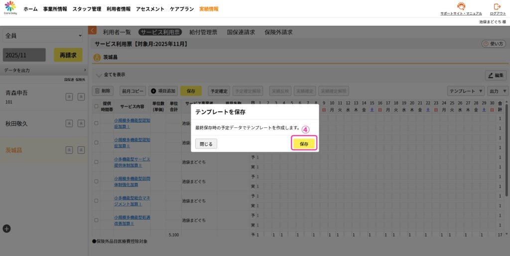The image size is (510, 256).
Task: Open the 実績情報 menu item
Action: pos(209,9)
